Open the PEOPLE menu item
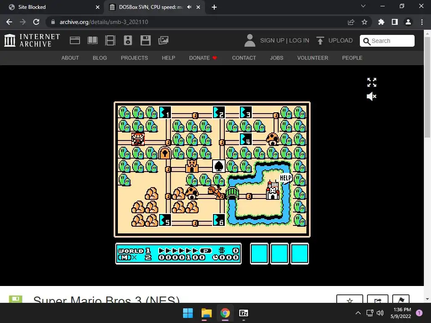 (x=352, y=58)
